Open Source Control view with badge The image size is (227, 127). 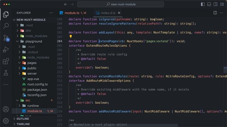pos(6,38)
